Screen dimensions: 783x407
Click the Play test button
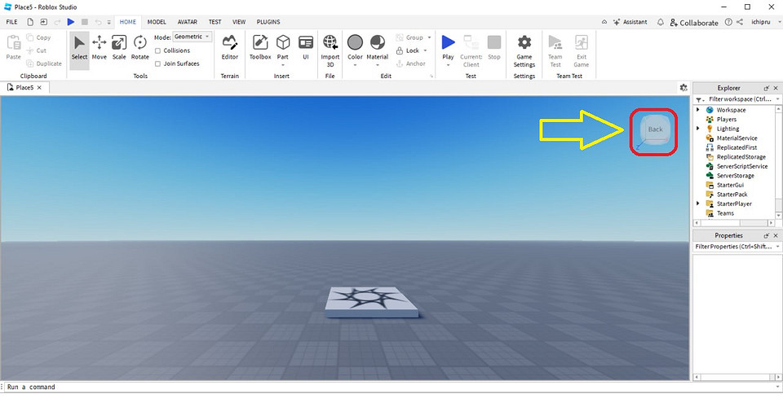[x=448, y=46]
